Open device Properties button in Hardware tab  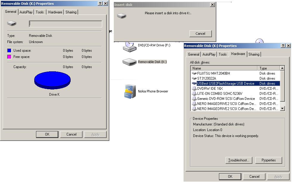tap(268, 160)
